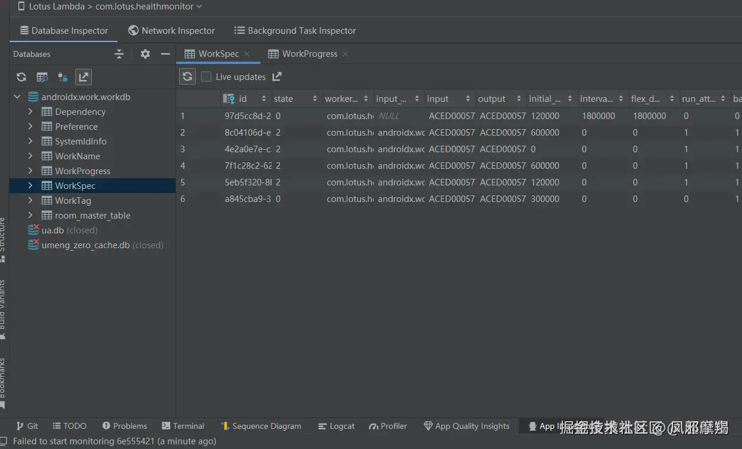Screen dimensions: 742x449
Task: Click the Preference table icon
Action: point(47,127)
